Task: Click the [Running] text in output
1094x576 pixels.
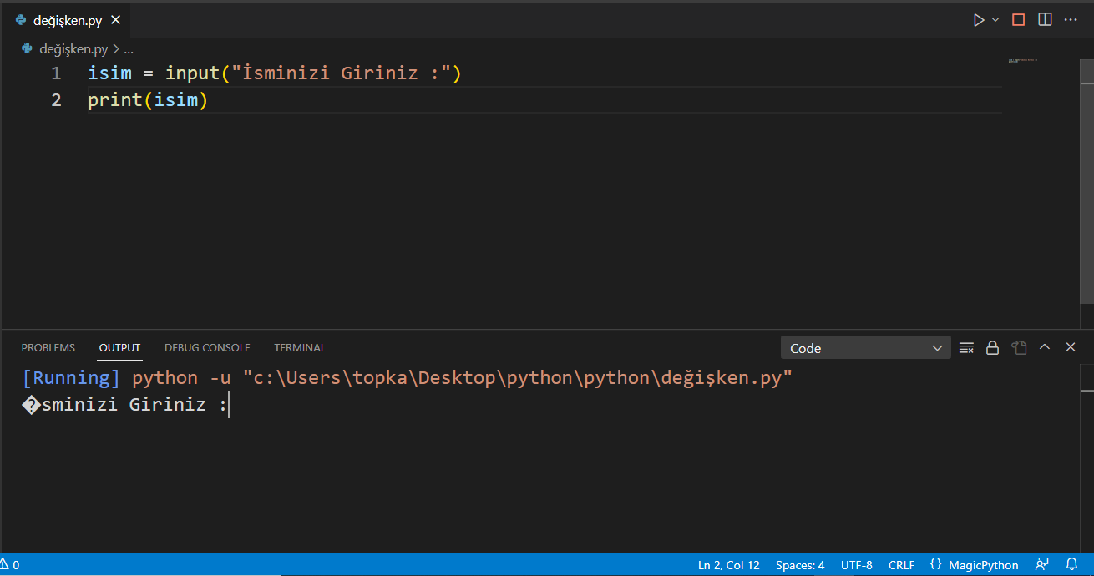Action: pyautogui.click(x=71, y=378)
